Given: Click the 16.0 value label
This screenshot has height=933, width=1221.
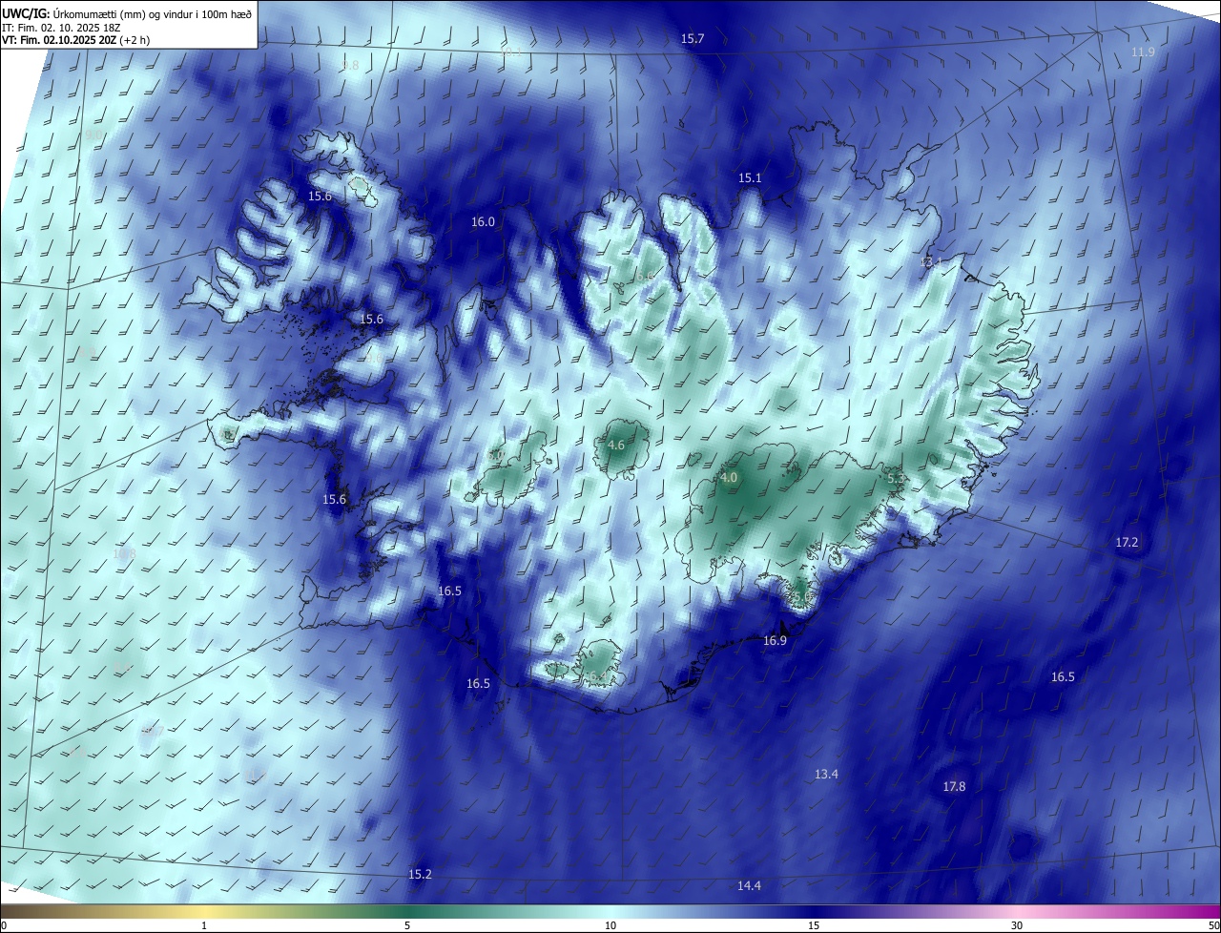Looking at the screenshot, I should coord(483,222).
